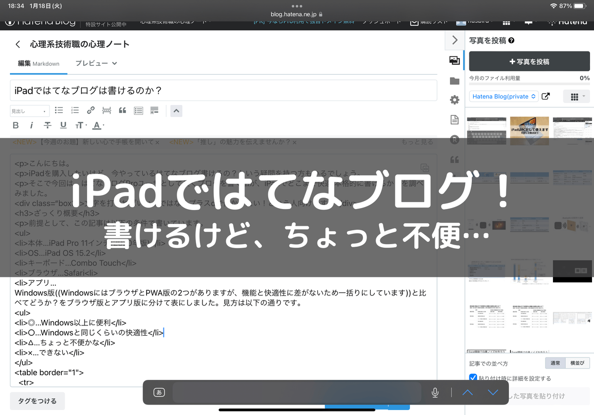The height and width of the screenshot is (415, 594).
Task: Apply underline formatting (U)
Action: tap(63, 125)
